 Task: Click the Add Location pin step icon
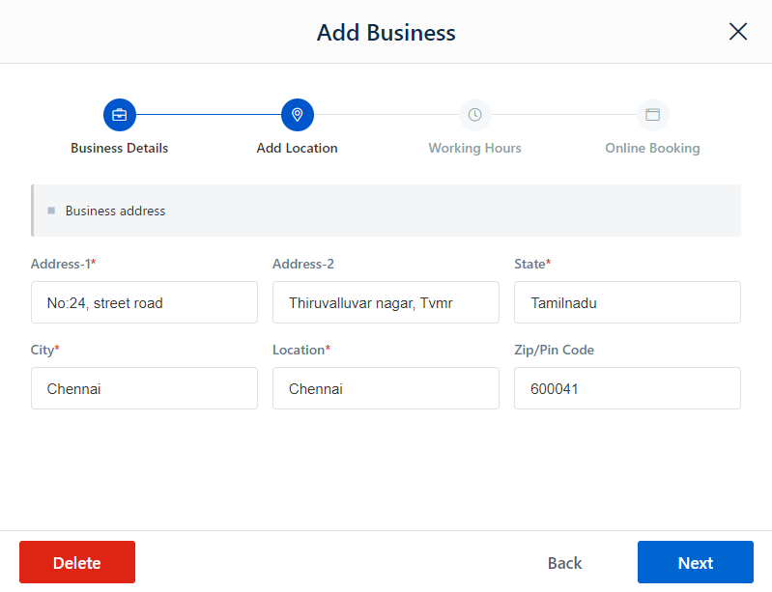click(x=298, y=115)
